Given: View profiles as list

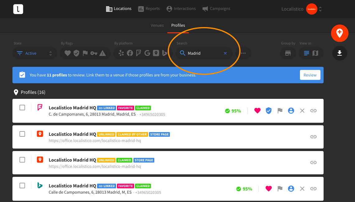Looking at the screenshot, I should pos(306,53).
